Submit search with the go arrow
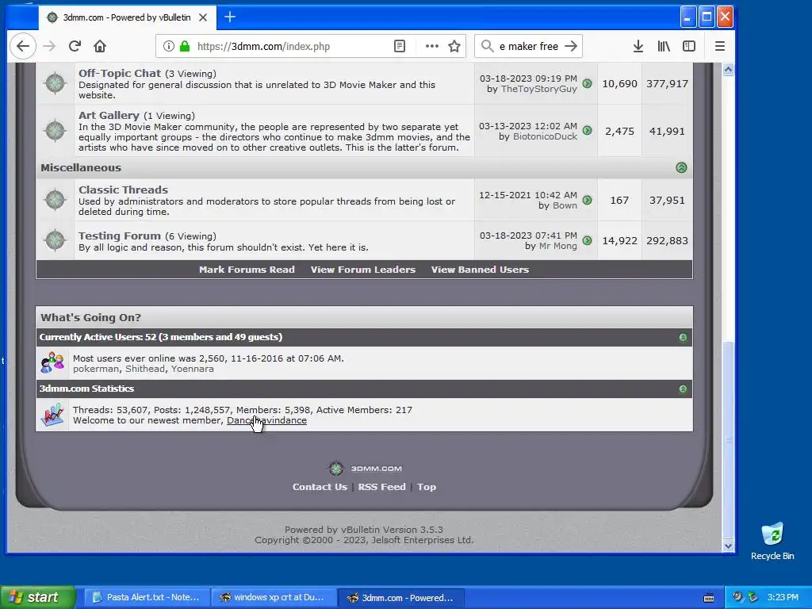 571,46
